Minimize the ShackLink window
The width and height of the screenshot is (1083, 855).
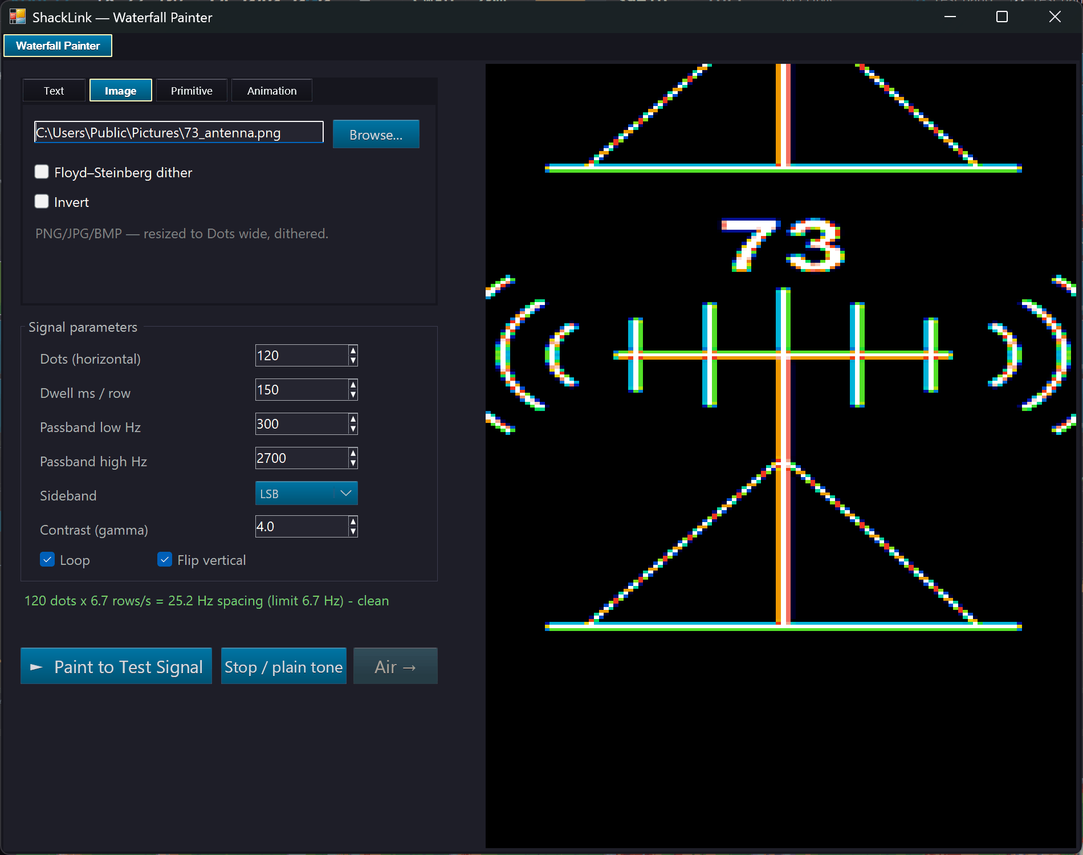point(950,17)
